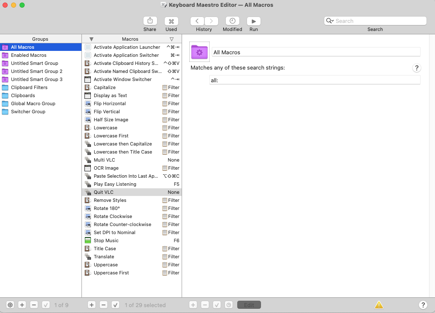Image resolution: width=435 pixels, height=313 pixels.
Task: Toggle the selected macro enabled checkmark
Action: (115, 305)
